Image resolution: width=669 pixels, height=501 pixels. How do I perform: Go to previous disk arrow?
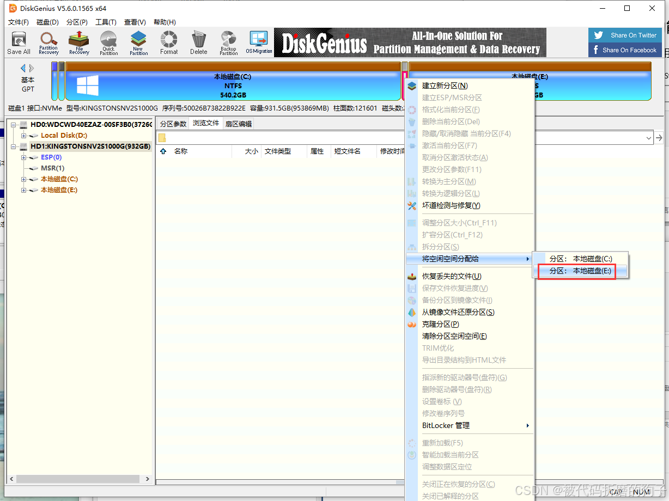(23, 68)
